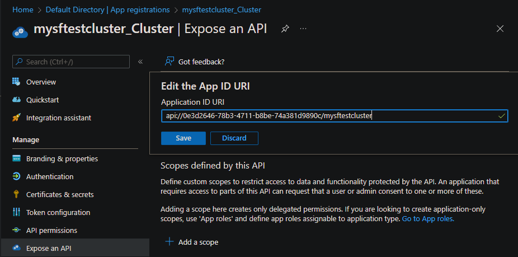
Task: Click the Got feedback person icon
Action: pos(170,62)
